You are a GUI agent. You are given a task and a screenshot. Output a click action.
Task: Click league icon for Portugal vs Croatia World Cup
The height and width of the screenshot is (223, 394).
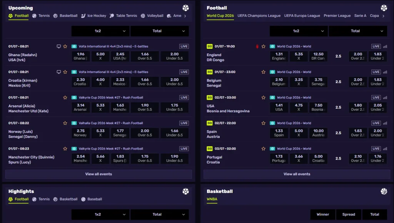coord(272,149)
